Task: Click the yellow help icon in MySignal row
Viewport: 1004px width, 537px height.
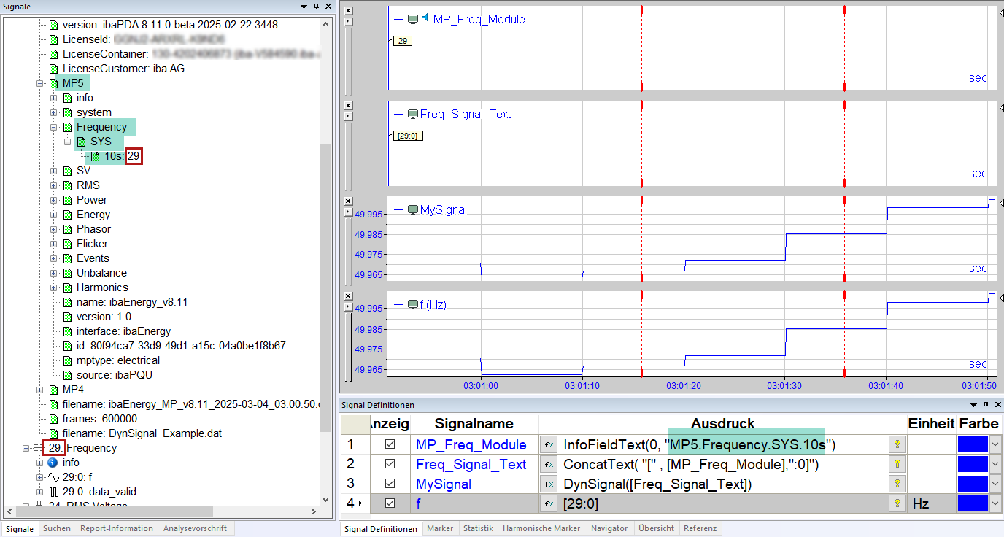Action: tap(896, 484)
